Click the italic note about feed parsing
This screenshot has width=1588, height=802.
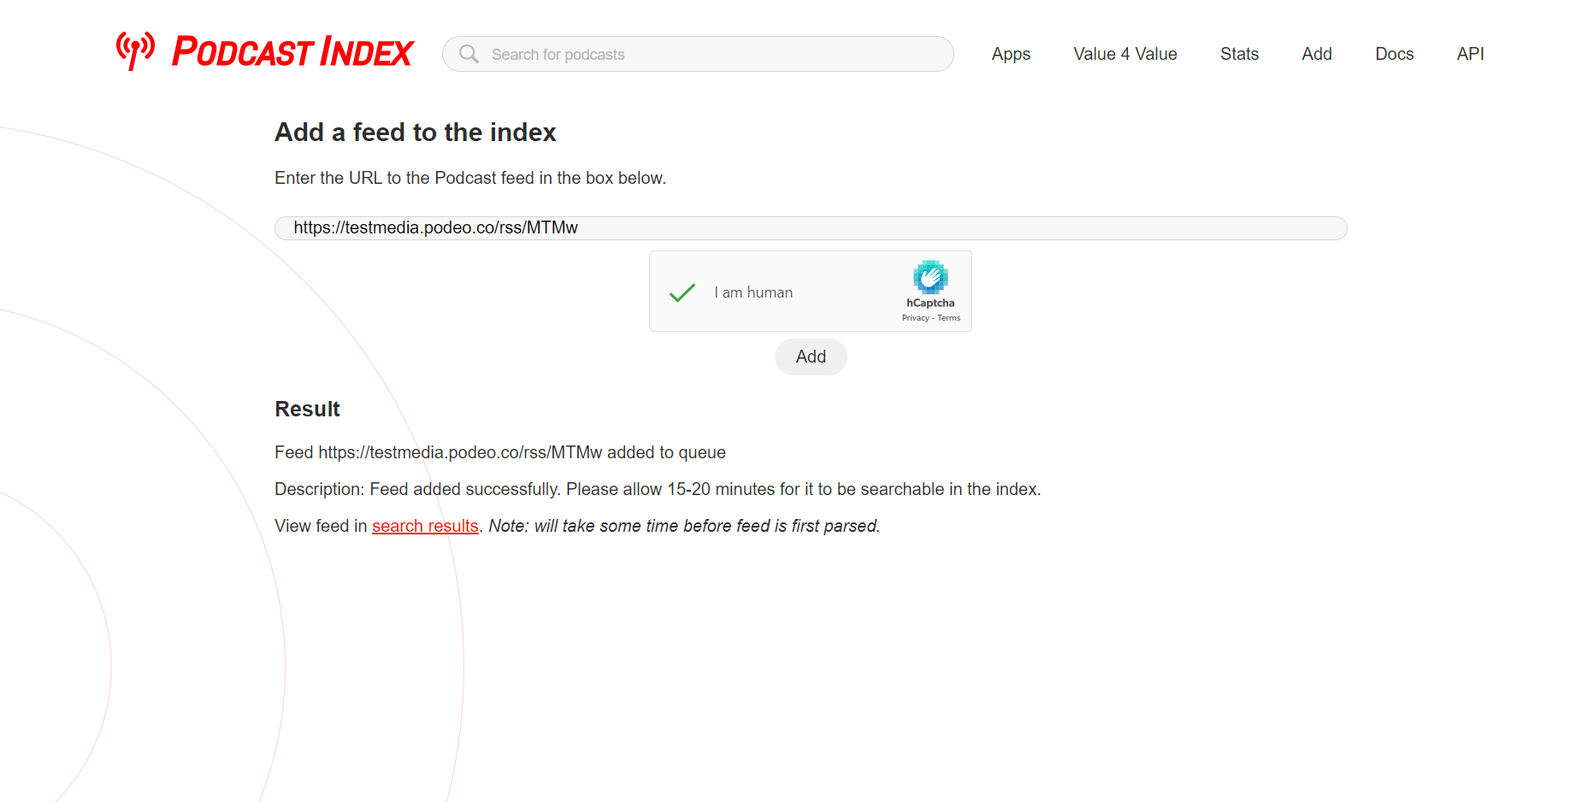tap(684, 526)
